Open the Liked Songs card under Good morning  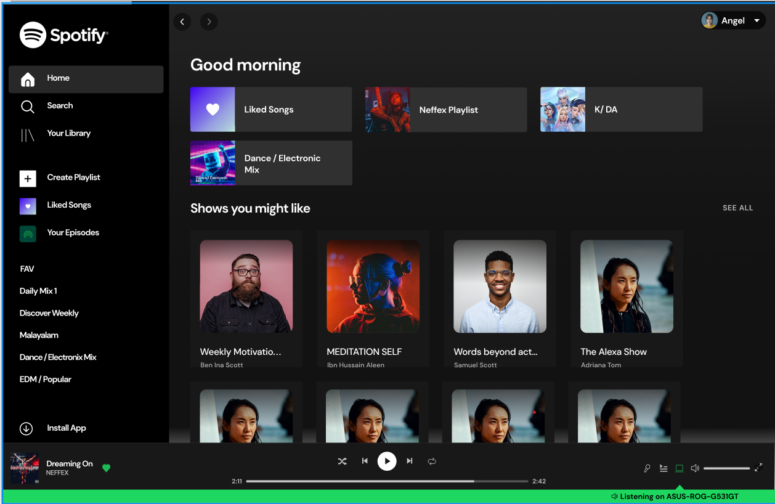(271, 110)
